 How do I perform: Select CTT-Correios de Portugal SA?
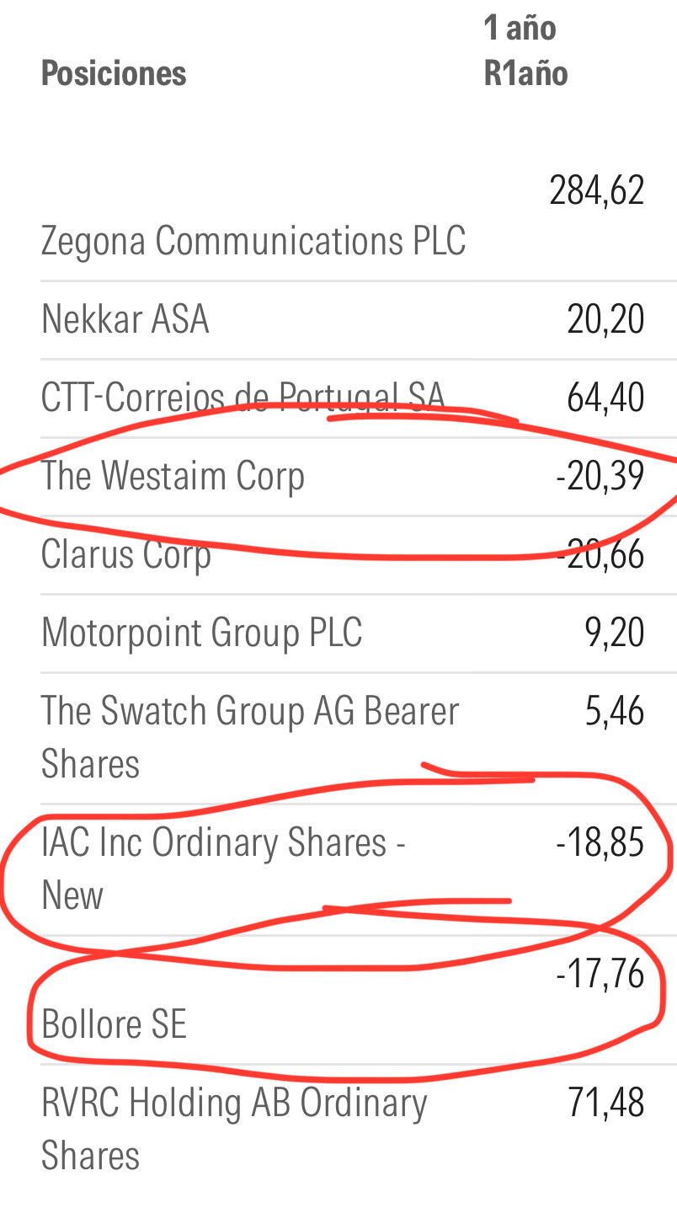(243, 398)
